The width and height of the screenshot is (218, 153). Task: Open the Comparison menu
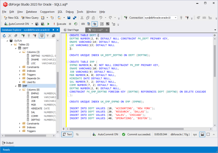pos(47,12)
